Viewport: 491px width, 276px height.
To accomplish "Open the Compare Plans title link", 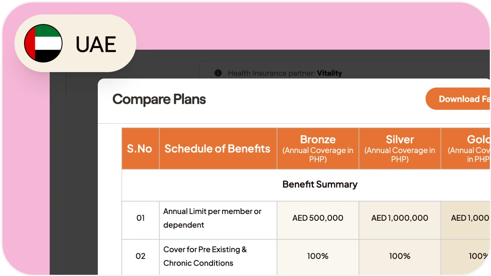I will 159,99.
